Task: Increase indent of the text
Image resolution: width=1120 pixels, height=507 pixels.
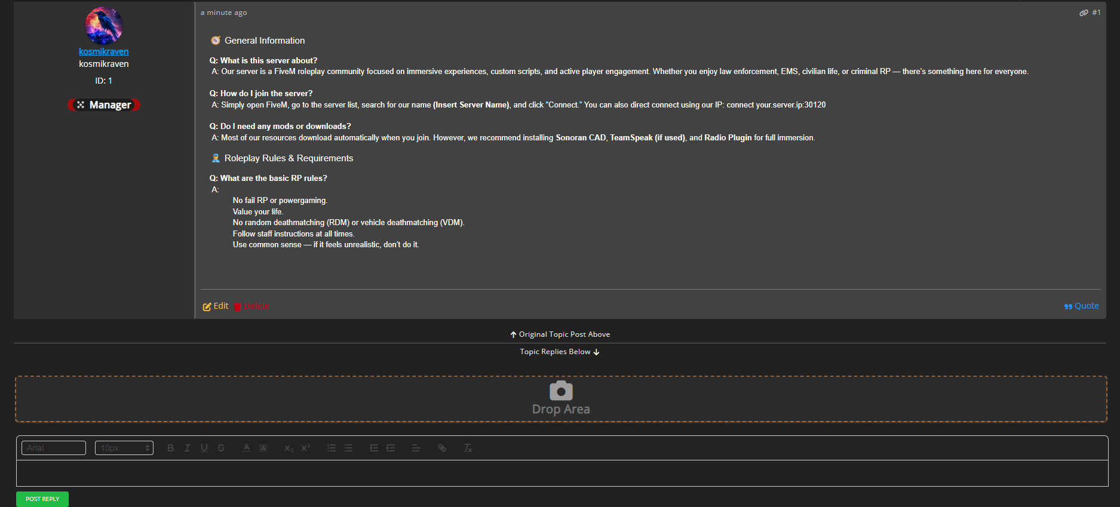Action: [391, 448]
